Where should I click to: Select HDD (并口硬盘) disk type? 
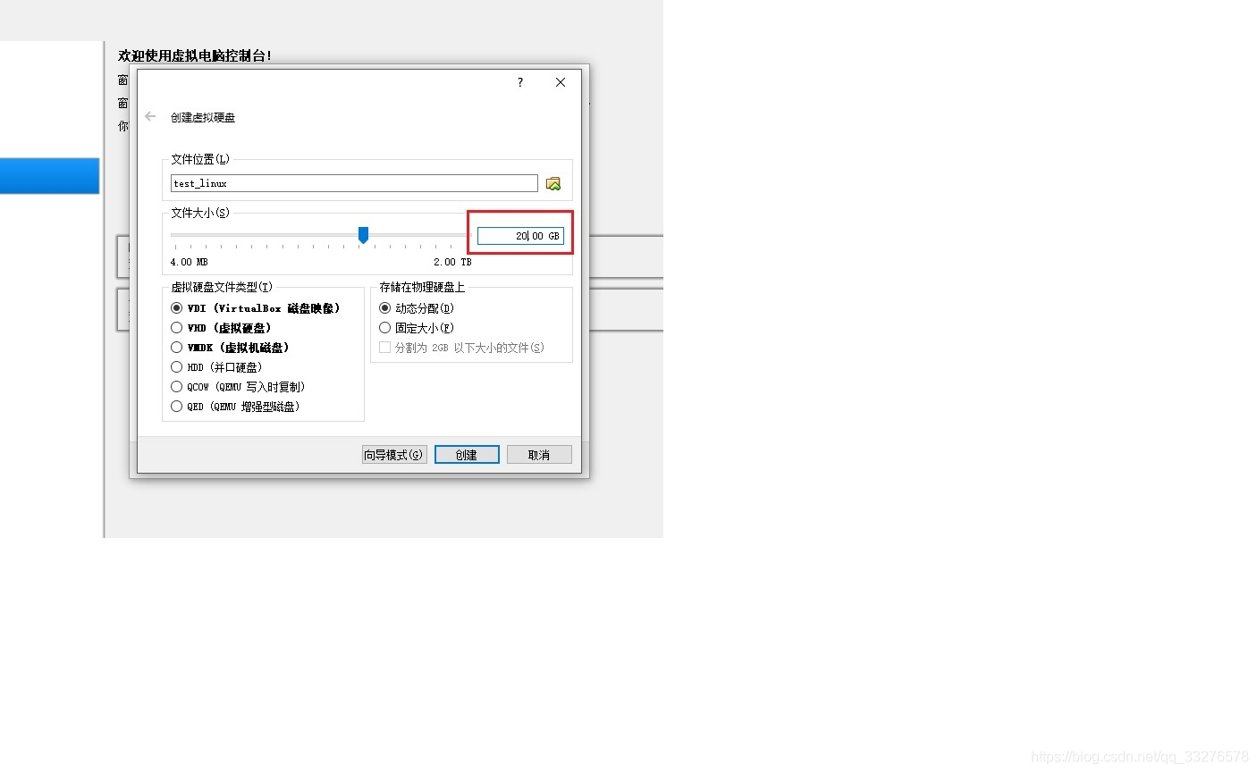point(215,367)
